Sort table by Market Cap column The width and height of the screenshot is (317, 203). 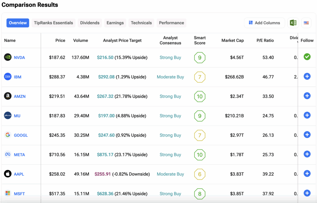[232, 40]
